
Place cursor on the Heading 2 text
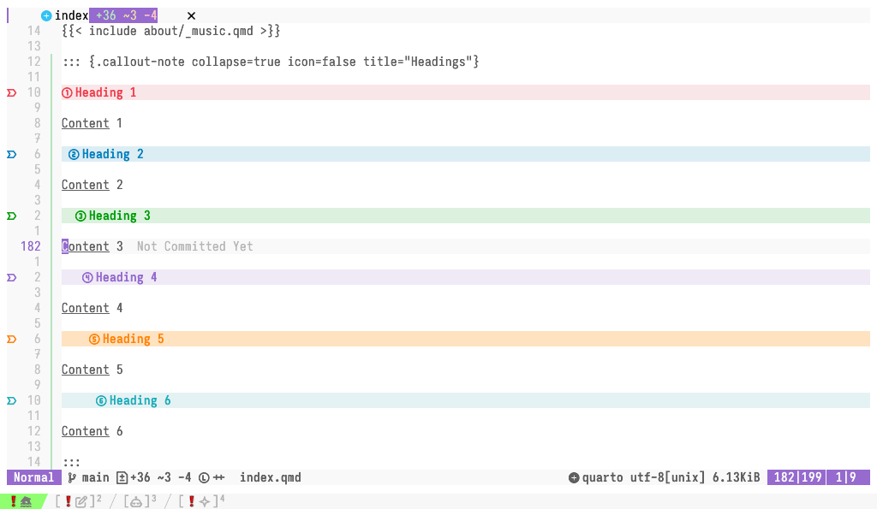[x=112, y=154]
